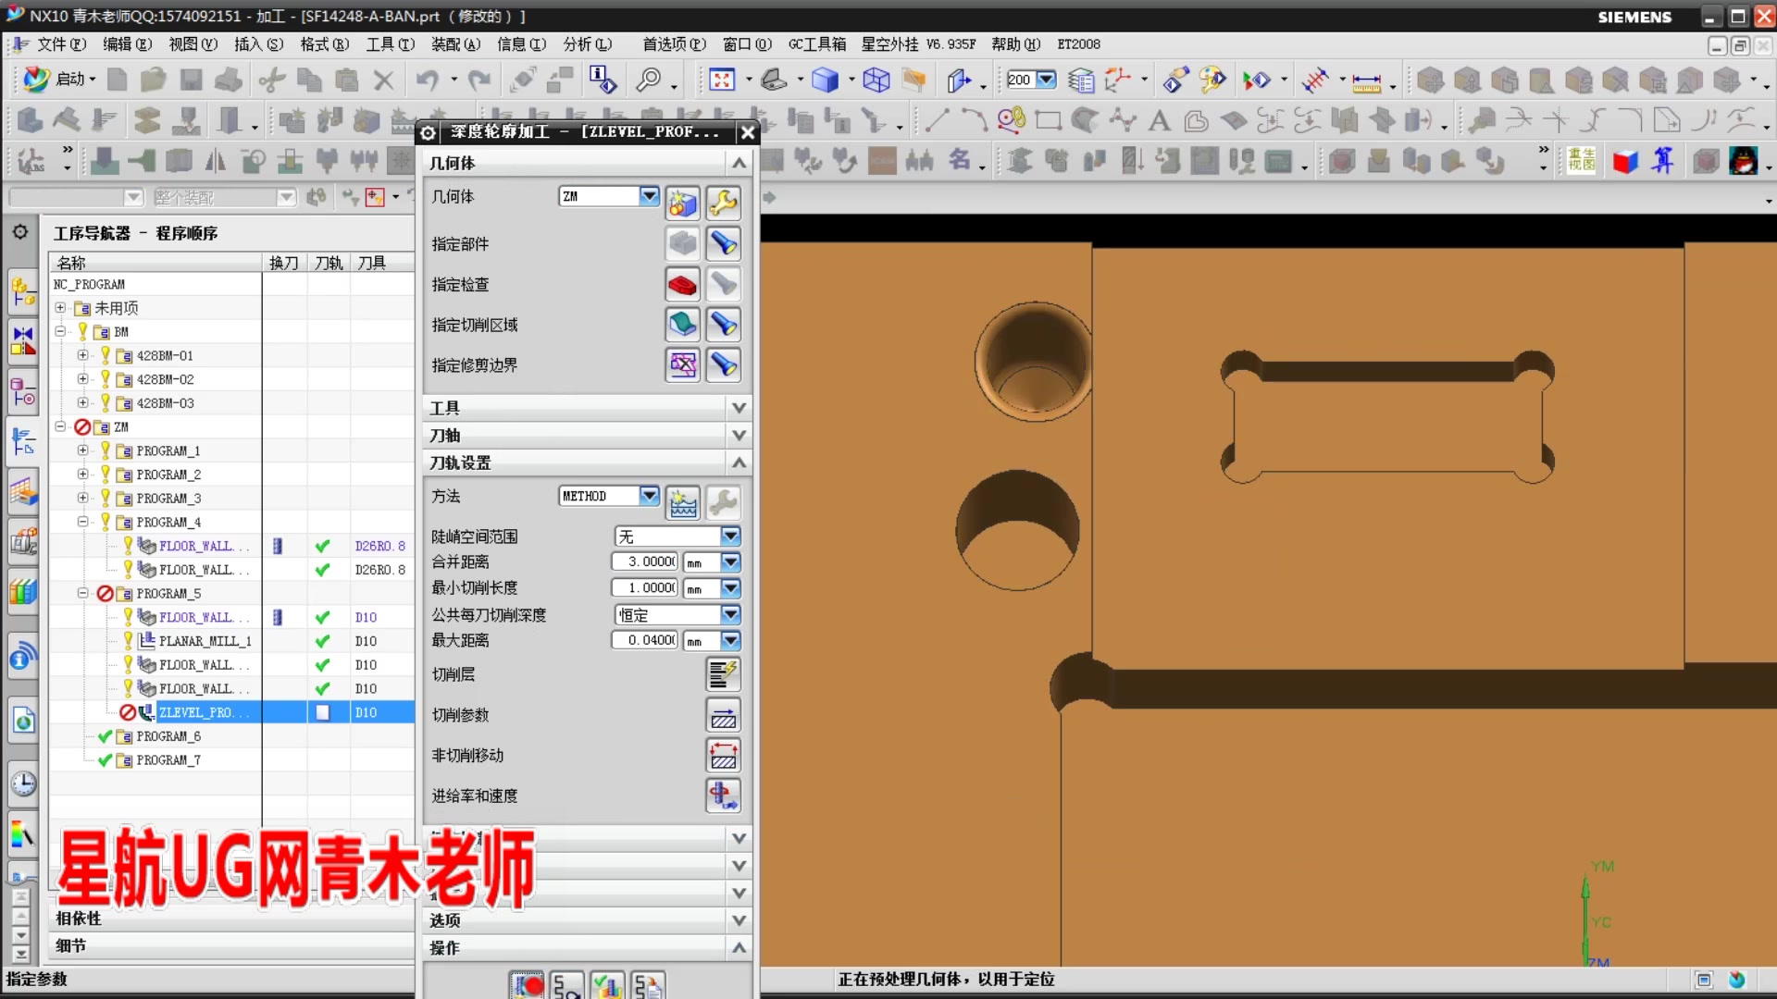
Task: Click the wrench edit button beside METHOD
Action: pos(723,502)
